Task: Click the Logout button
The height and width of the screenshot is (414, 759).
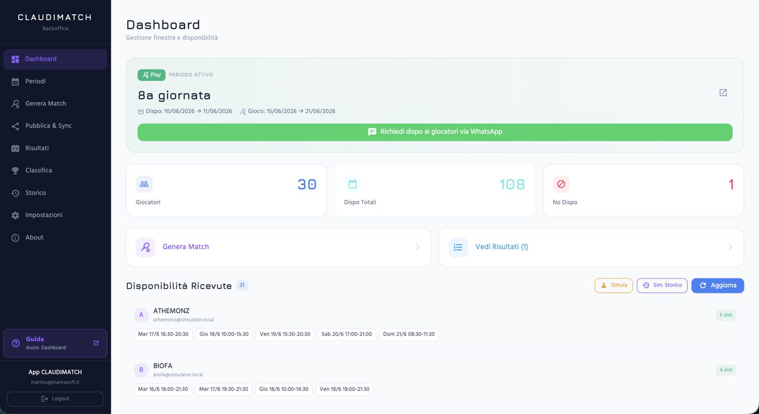Action: (55, 399)
